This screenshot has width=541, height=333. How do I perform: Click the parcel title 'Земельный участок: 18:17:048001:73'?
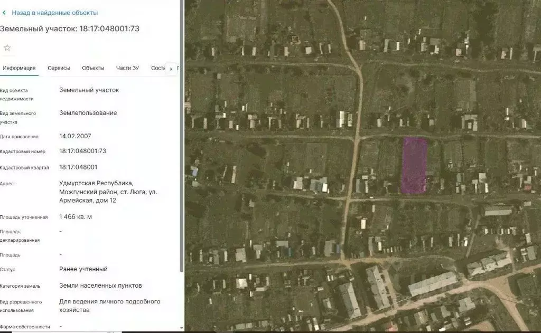pos(70,28)
